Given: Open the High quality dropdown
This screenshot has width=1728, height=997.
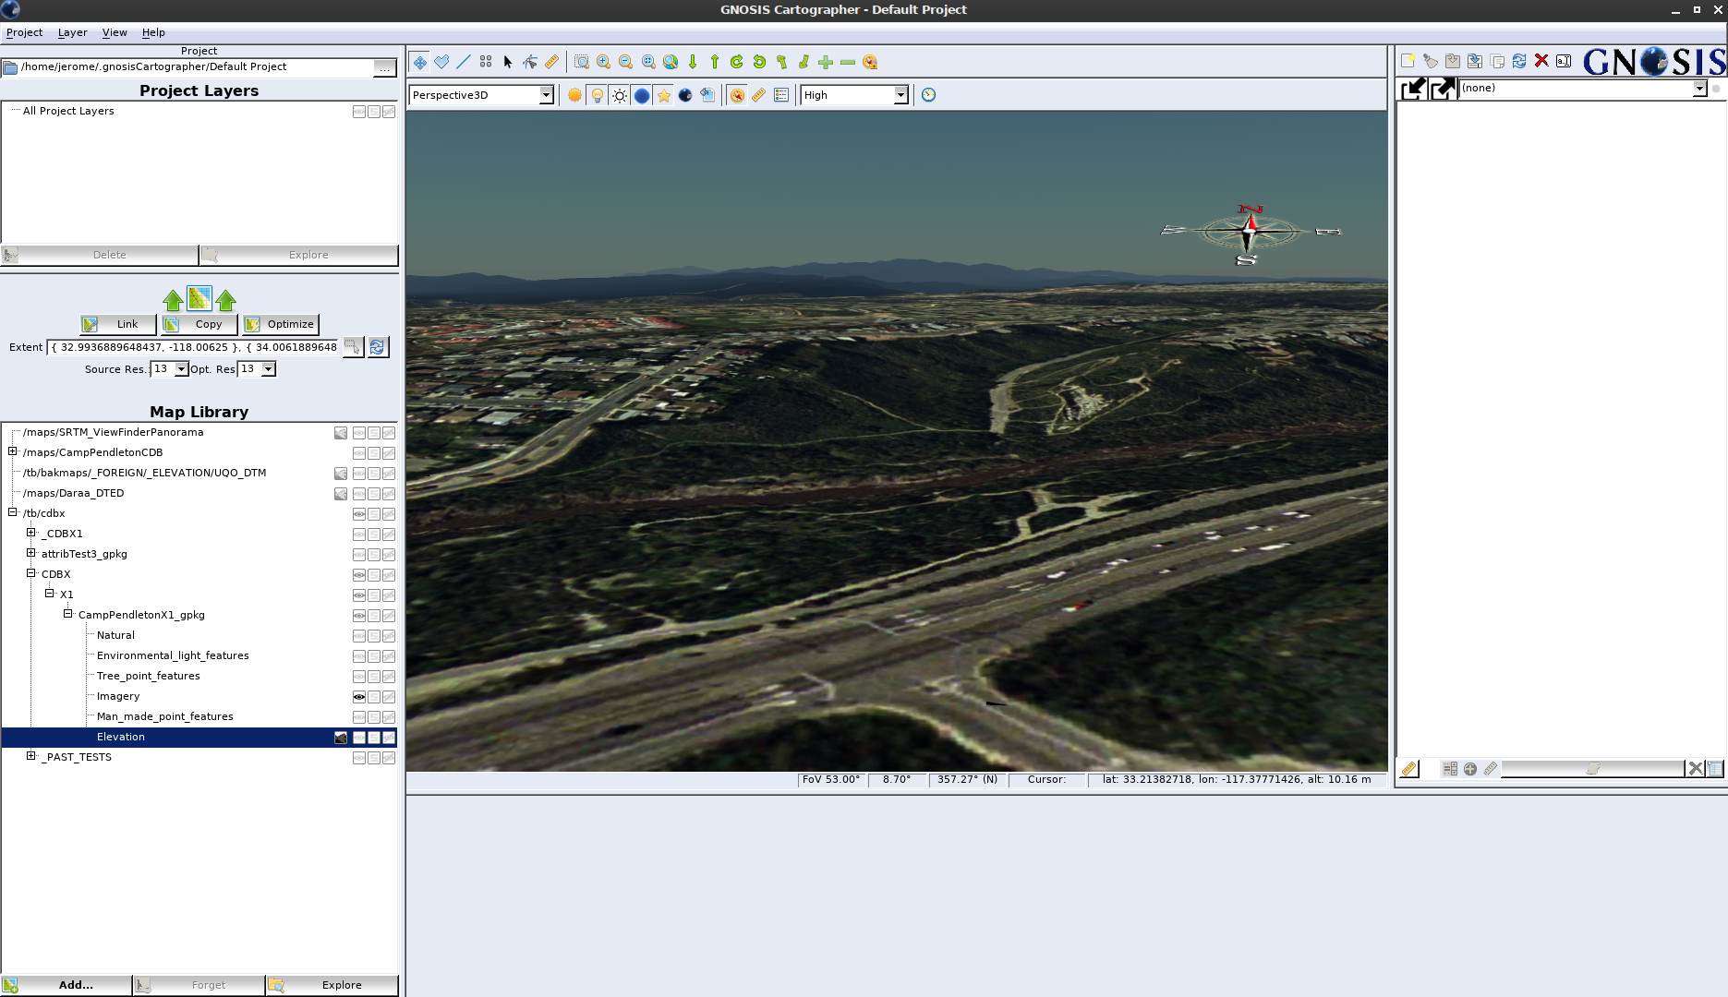Looking at the screenshot, I should [900, 95].
